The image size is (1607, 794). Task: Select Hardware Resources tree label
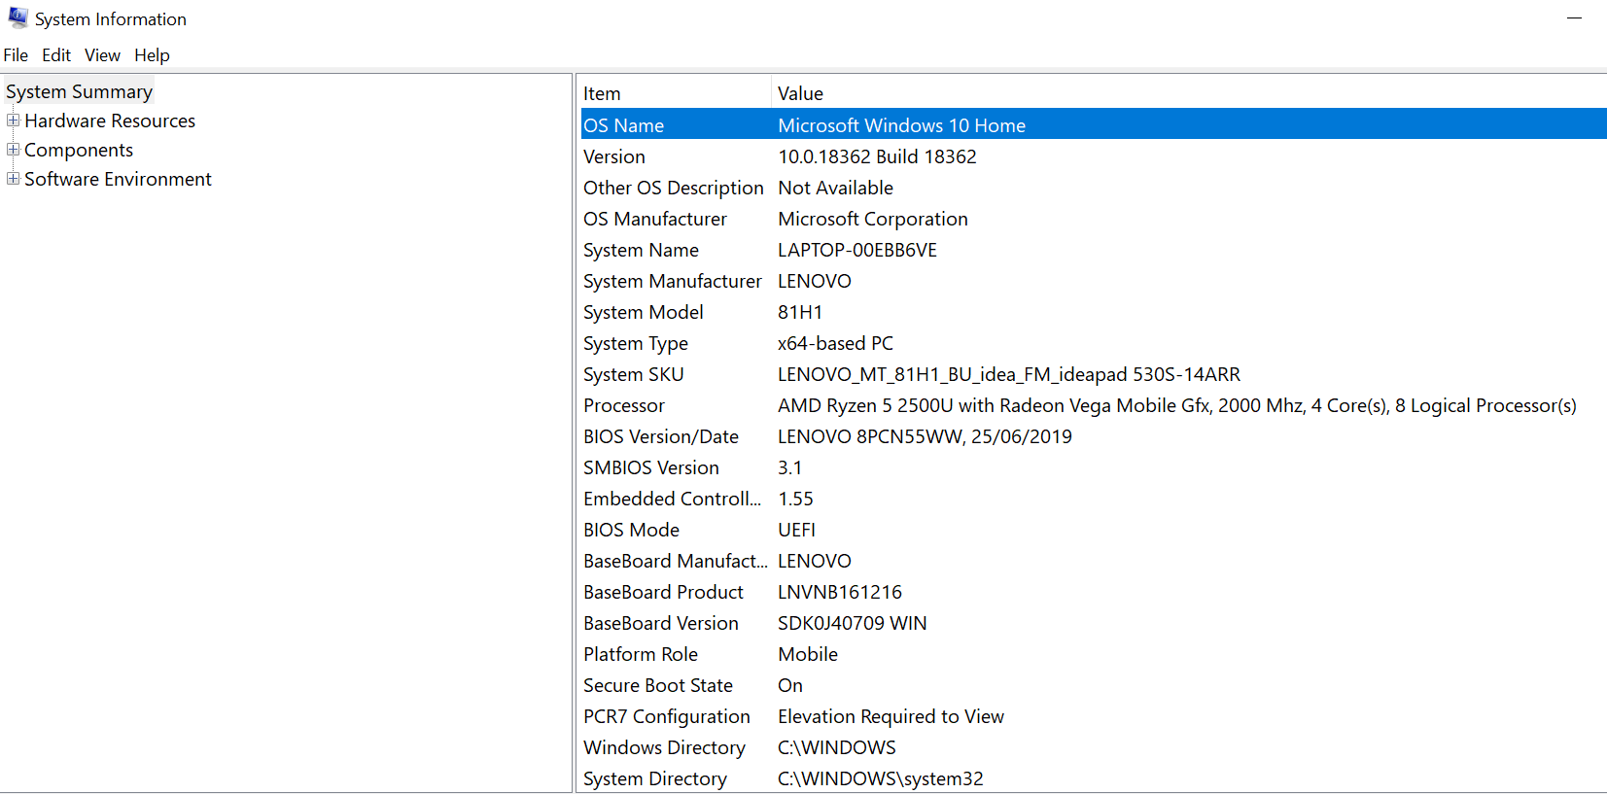(x=110, y=121)
